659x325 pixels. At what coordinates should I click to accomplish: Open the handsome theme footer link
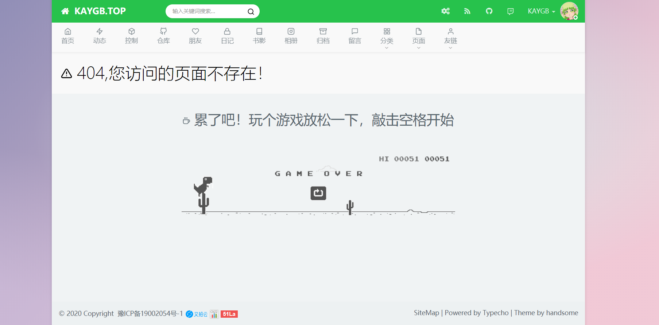click(562, 313)
